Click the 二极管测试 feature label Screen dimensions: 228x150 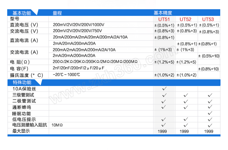(24, 101)
